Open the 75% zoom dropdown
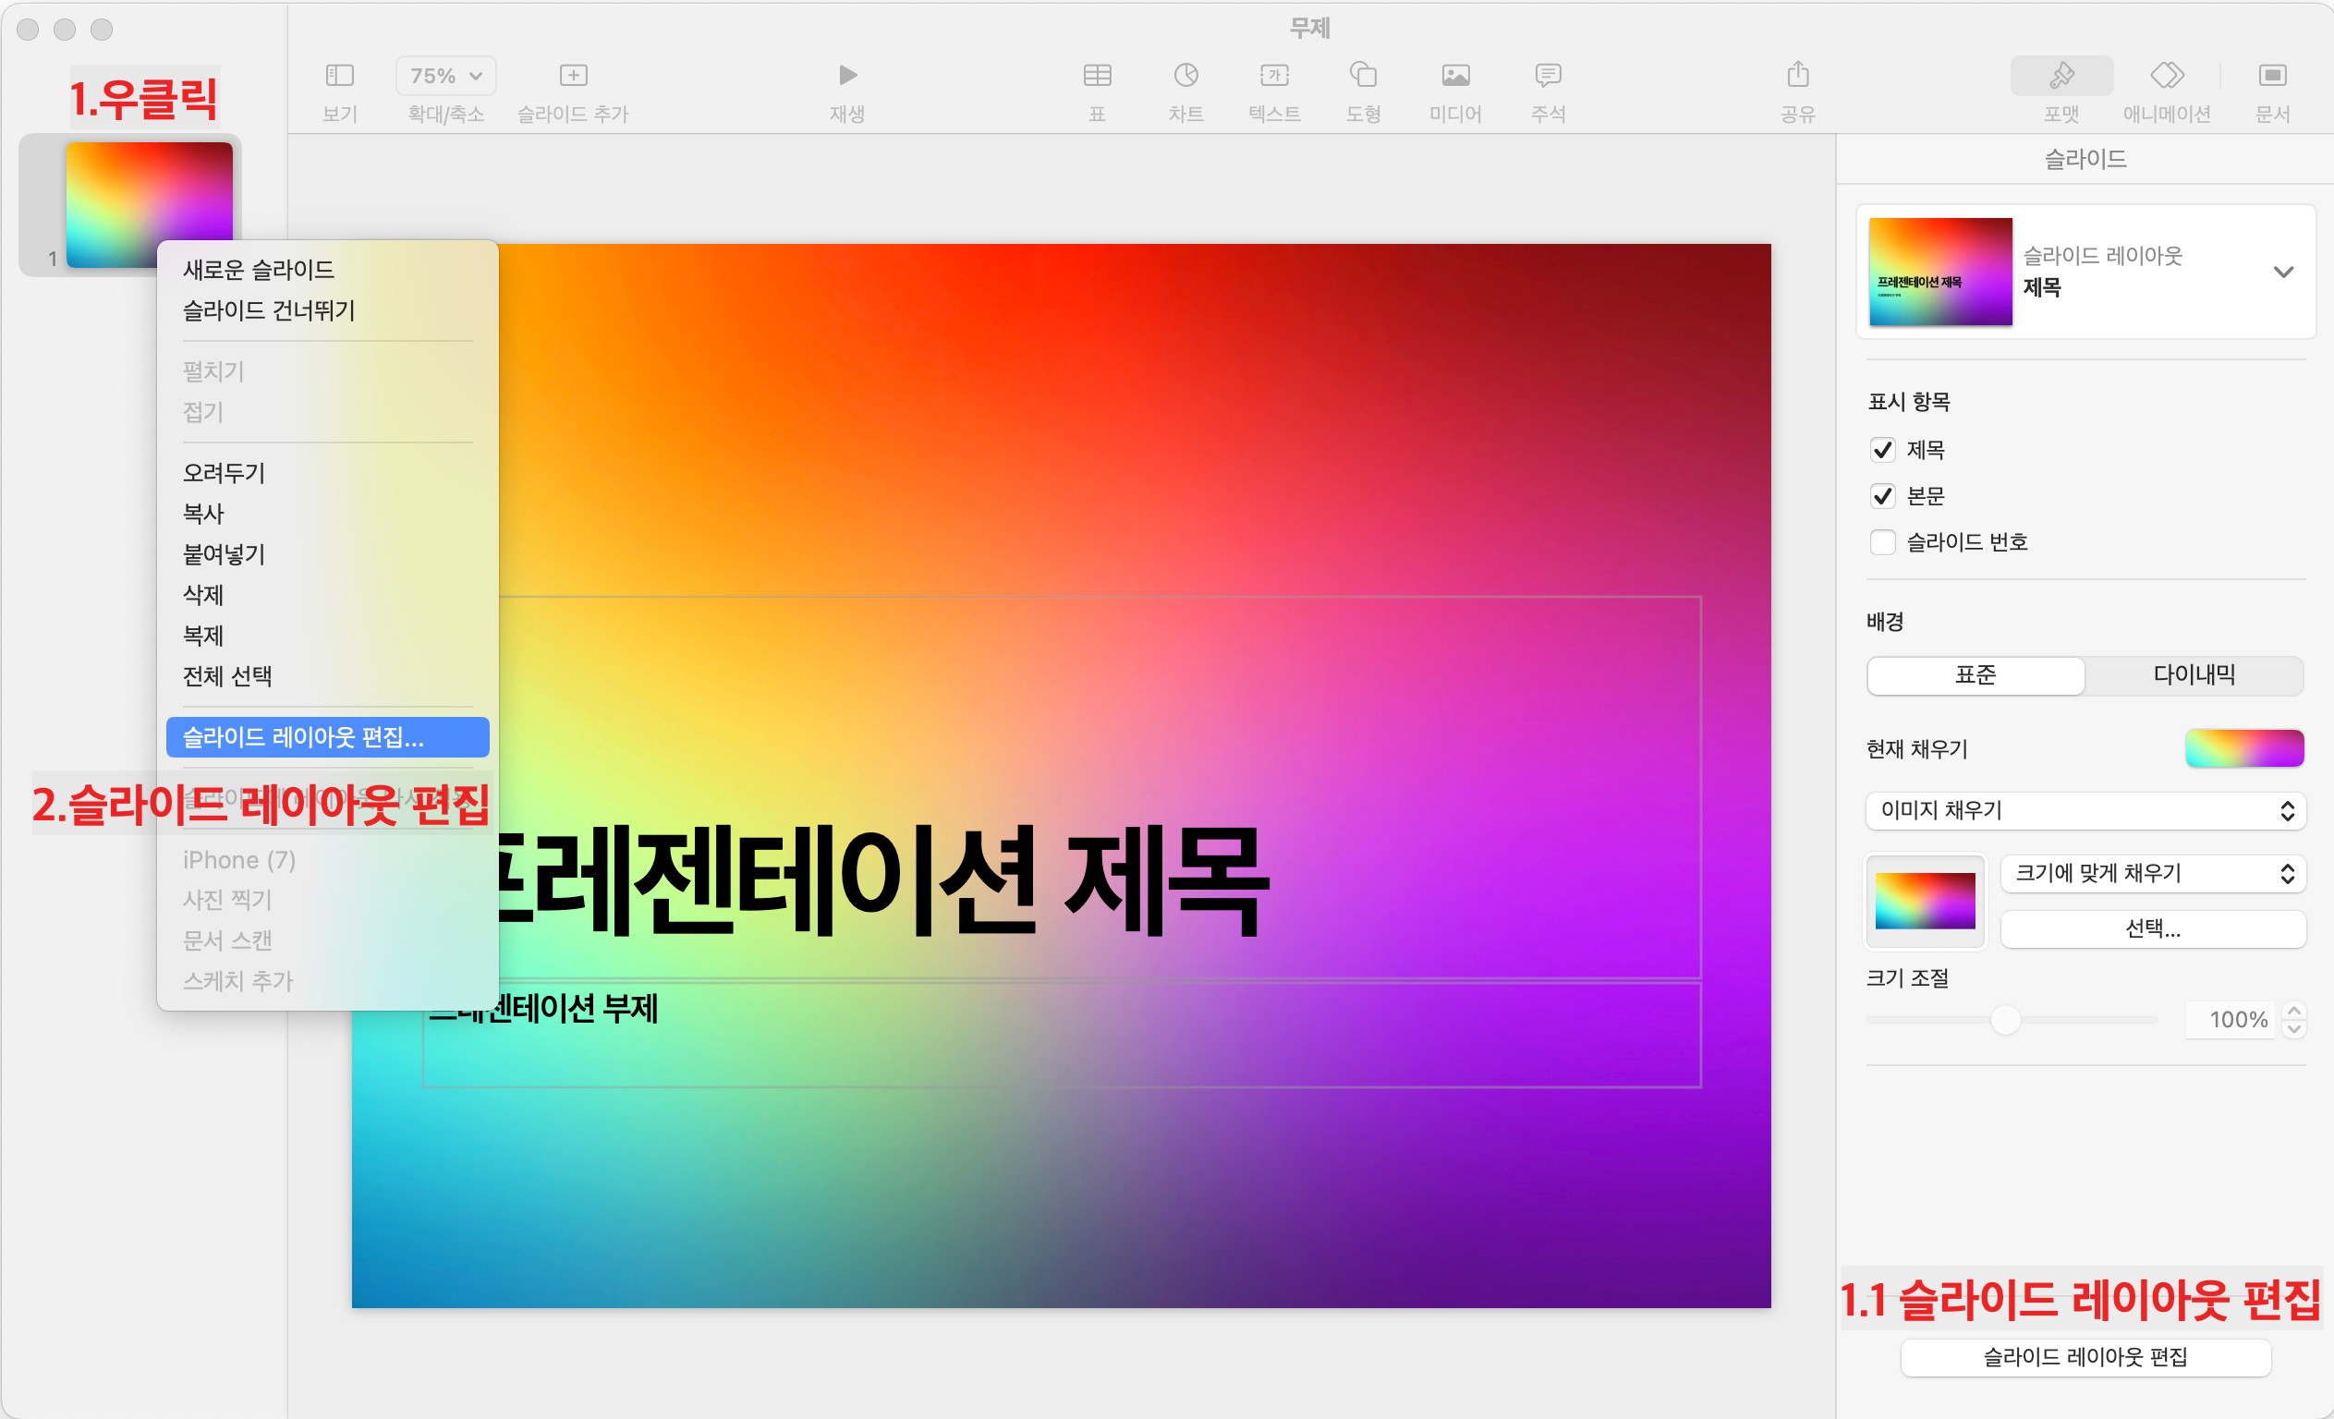2334x1419 pixels. 446,76
